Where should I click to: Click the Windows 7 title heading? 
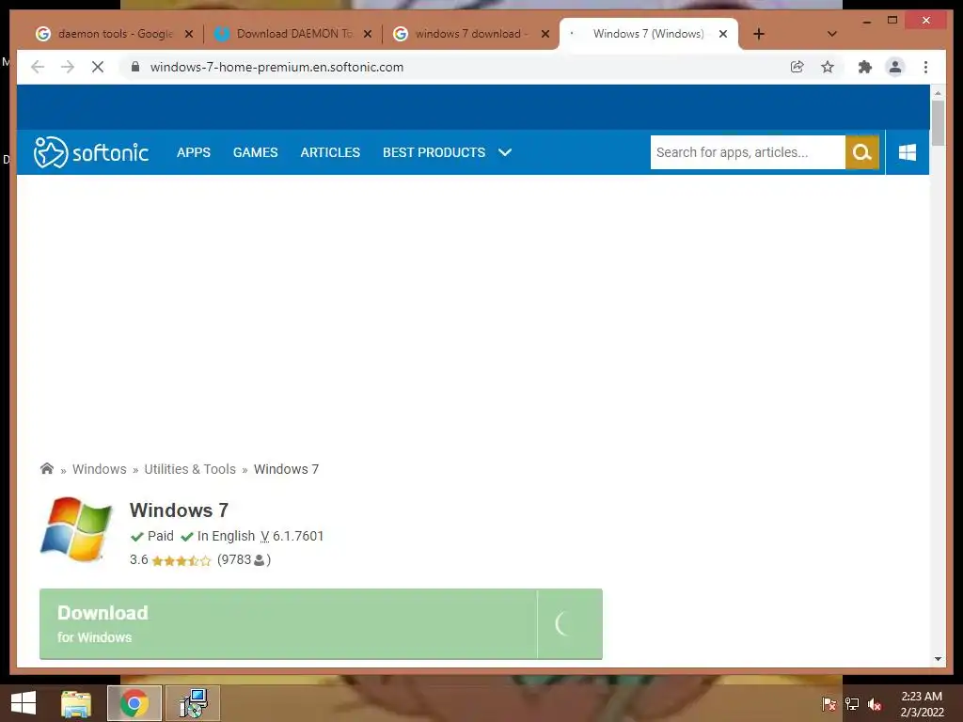pyautogui.click(x=179, y=510)
